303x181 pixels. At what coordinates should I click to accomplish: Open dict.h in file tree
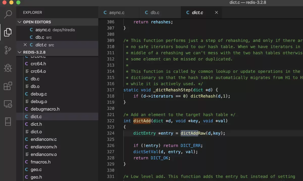point(36,124)
